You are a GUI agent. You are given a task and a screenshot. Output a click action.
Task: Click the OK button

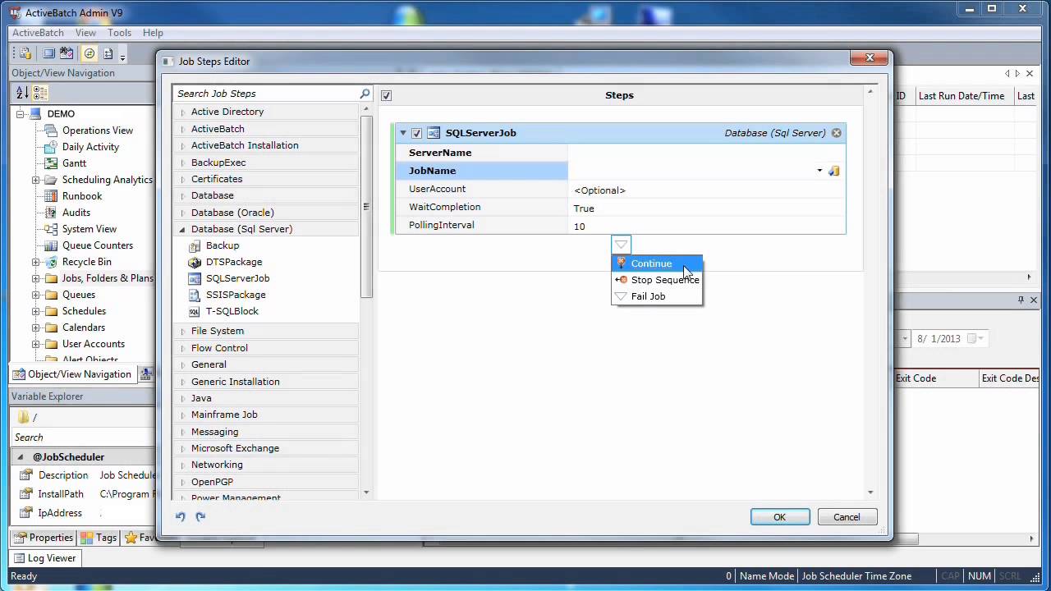[x=780, y=517]
